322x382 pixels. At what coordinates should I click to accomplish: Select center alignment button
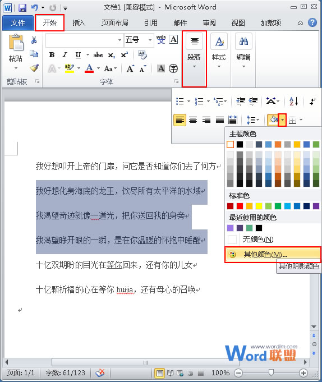(193, 119)
